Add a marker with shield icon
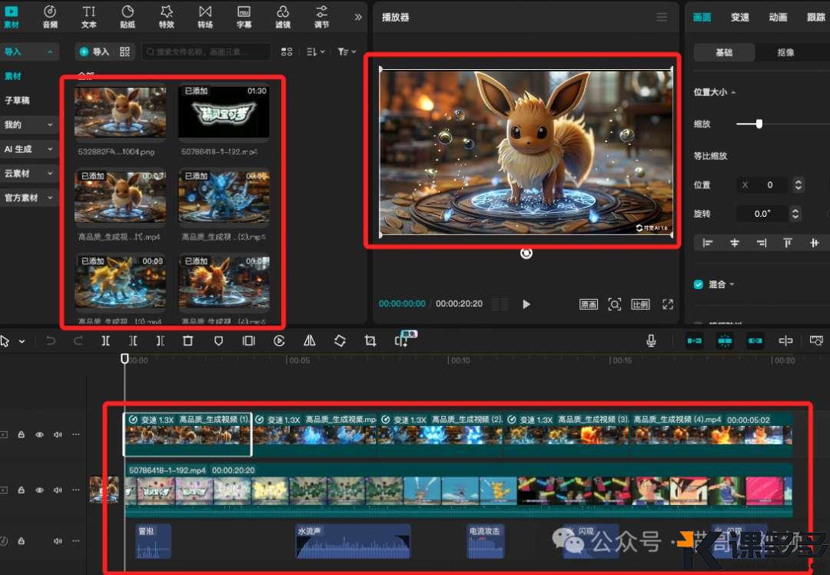This screenshot has height=575, width=830. (218, 341)
